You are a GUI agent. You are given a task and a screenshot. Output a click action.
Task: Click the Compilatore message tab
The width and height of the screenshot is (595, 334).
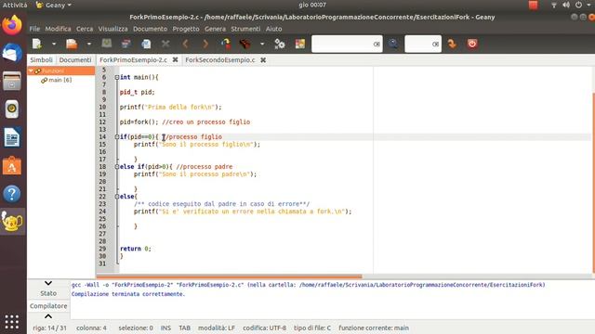[x=48, y=305]
